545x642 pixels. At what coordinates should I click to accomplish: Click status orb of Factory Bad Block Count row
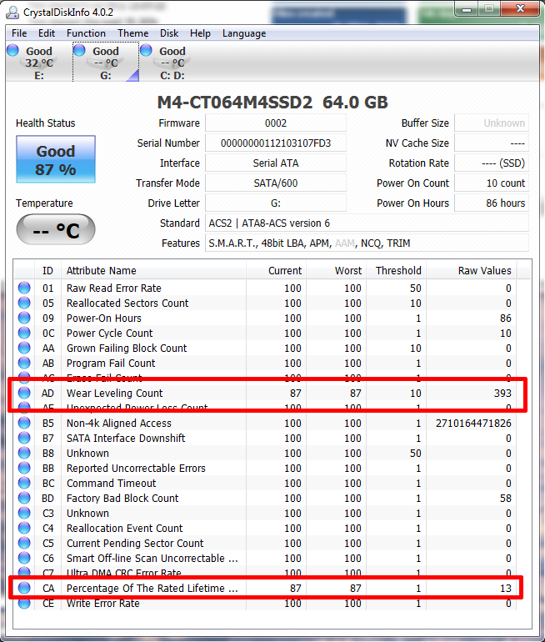coord(24,498)
